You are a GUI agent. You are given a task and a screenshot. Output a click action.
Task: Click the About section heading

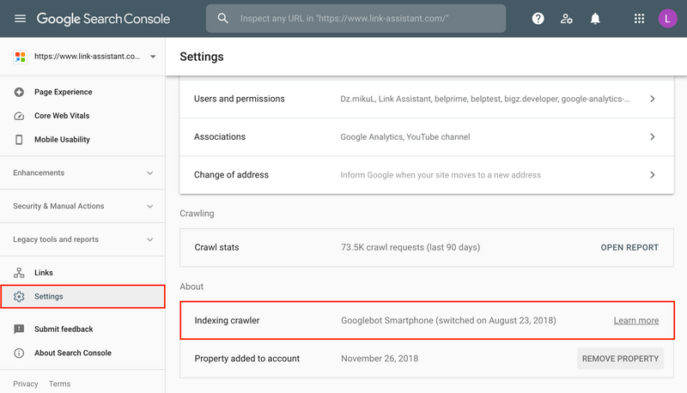tap(192, 287)
